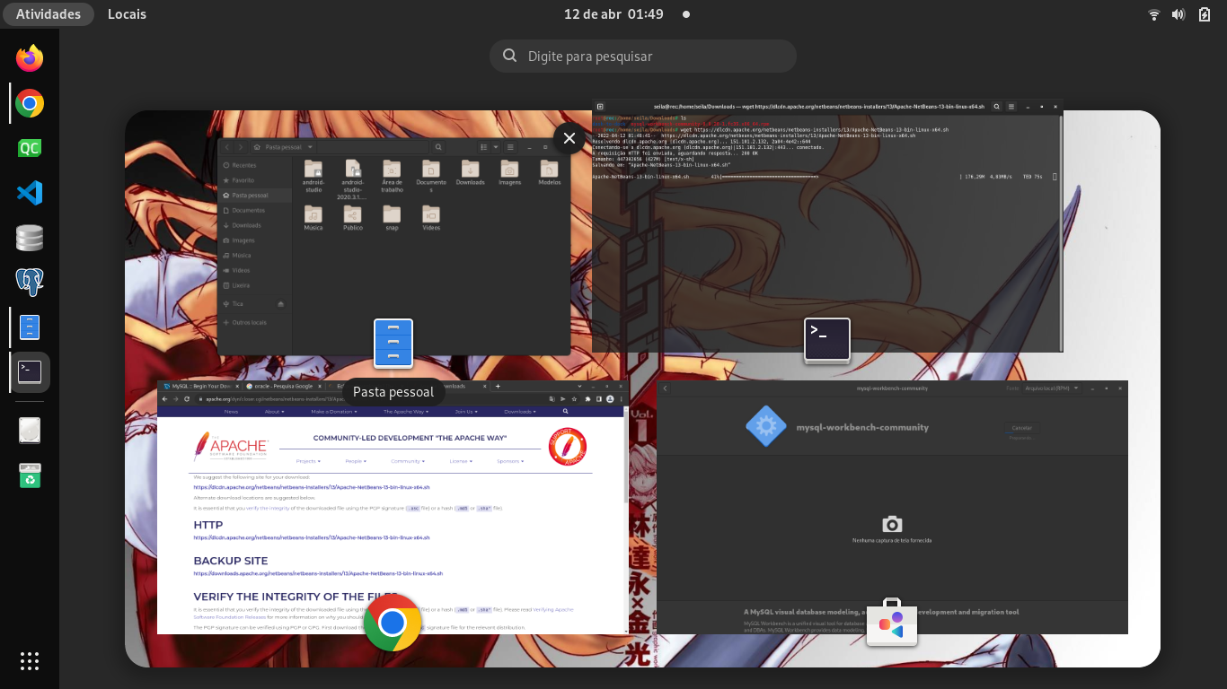Select the Pasta pessoal file manager window
Screen dimensions: 1227x689
[393, 246]
